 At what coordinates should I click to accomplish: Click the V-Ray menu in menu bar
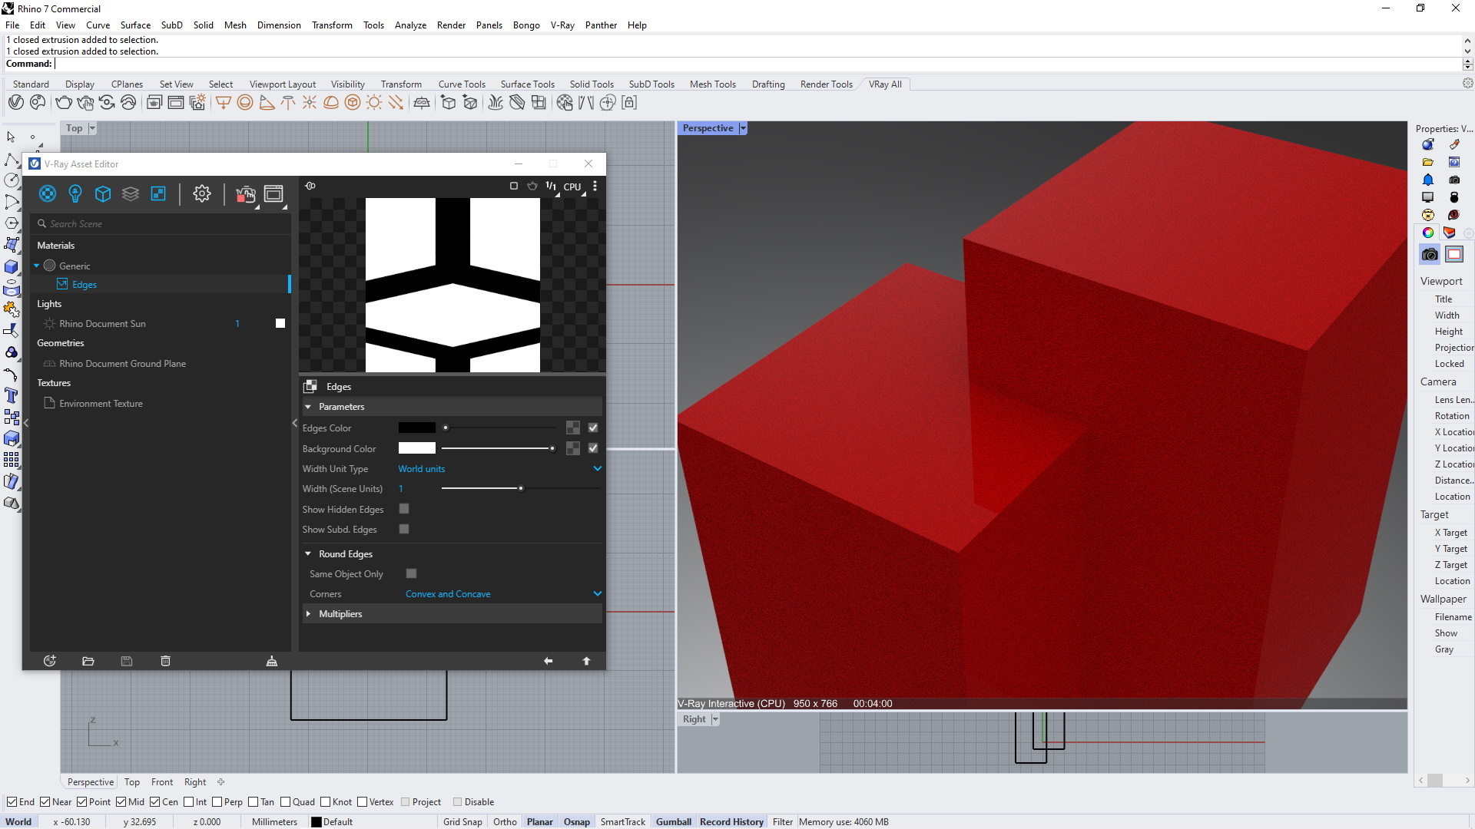coord(562,25)
